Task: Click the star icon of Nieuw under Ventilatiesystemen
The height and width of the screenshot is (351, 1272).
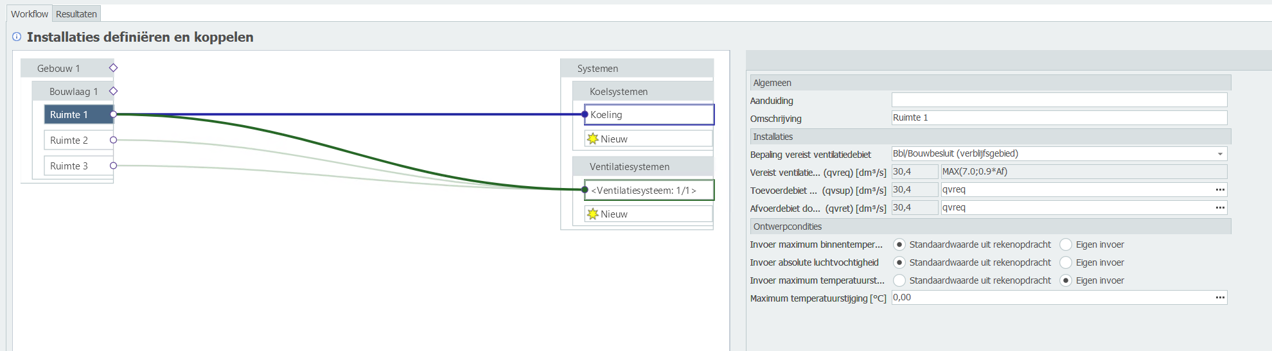Action: point(593,214)
